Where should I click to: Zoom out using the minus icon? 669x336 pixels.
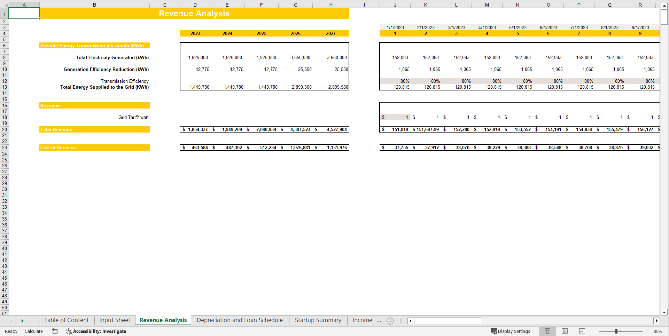pos(594,331)
